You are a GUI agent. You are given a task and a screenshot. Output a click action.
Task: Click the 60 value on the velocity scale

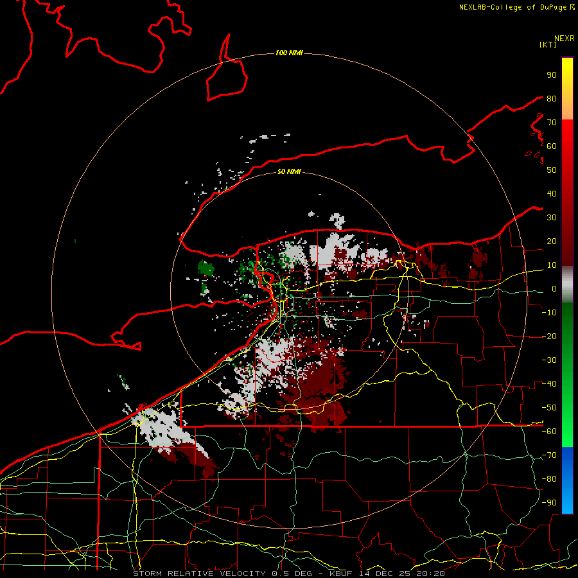tap(552, 146)
